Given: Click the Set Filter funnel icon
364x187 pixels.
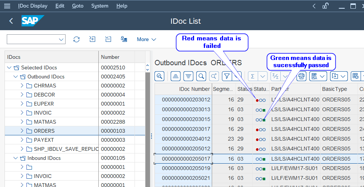Looking at the screenshot, I should coord(227,76).
